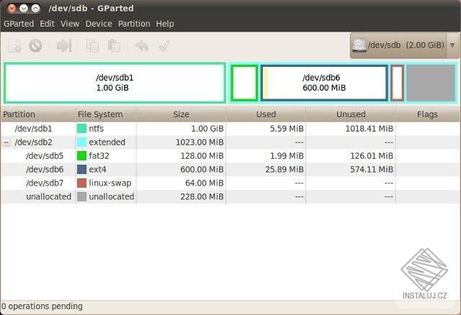Screen dimensions: 461x315
Task: Click the fat32 green color swatch
Action: click(x=81, y=156)
